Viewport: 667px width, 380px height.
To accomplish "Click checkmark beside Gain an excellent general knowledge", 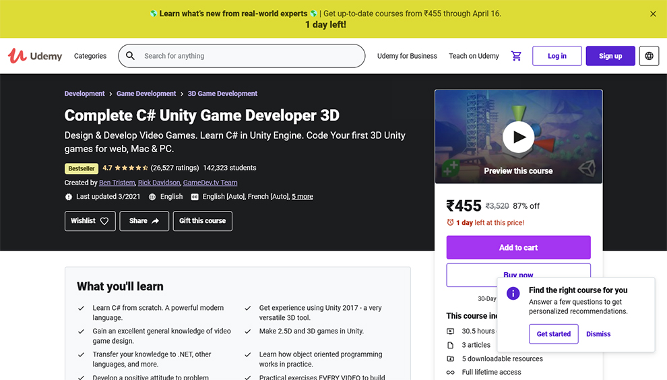I will (81, 331).
